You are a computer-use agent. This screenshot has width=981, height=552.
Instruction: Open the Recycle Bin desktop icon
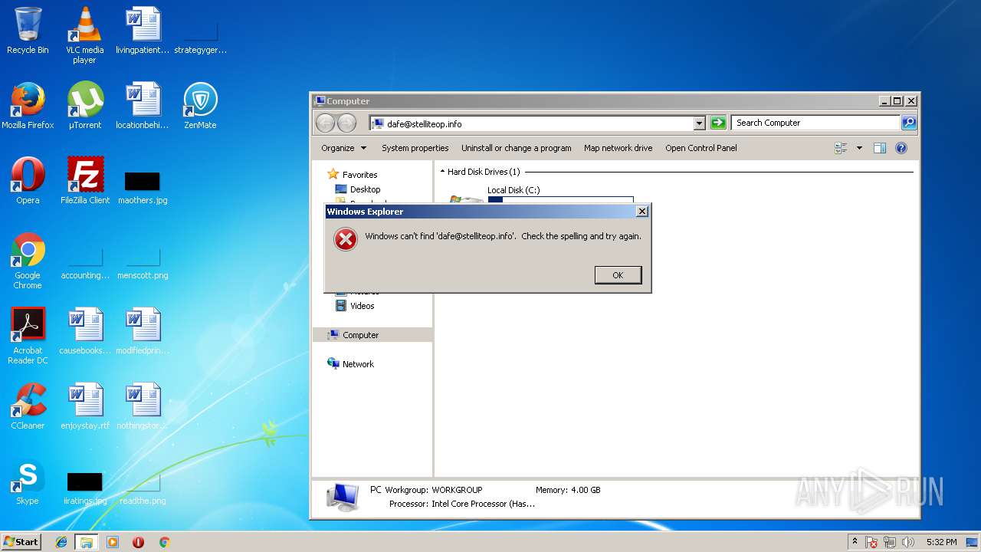(x=28, y=31)
